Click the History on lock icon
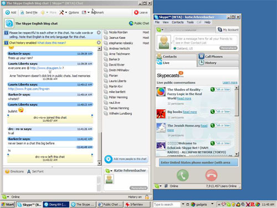 147,197
